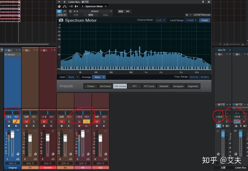
Task: Select the Segments analysis mode
Action: [x=193, y=86]
